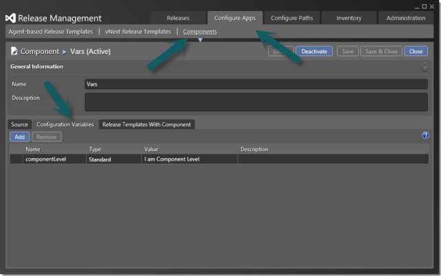The width and height of the screenshot is (441, 276).
Task: Click the 'I am Component Level' value cell
Action: pyautogui.click(x=189, y=159)
